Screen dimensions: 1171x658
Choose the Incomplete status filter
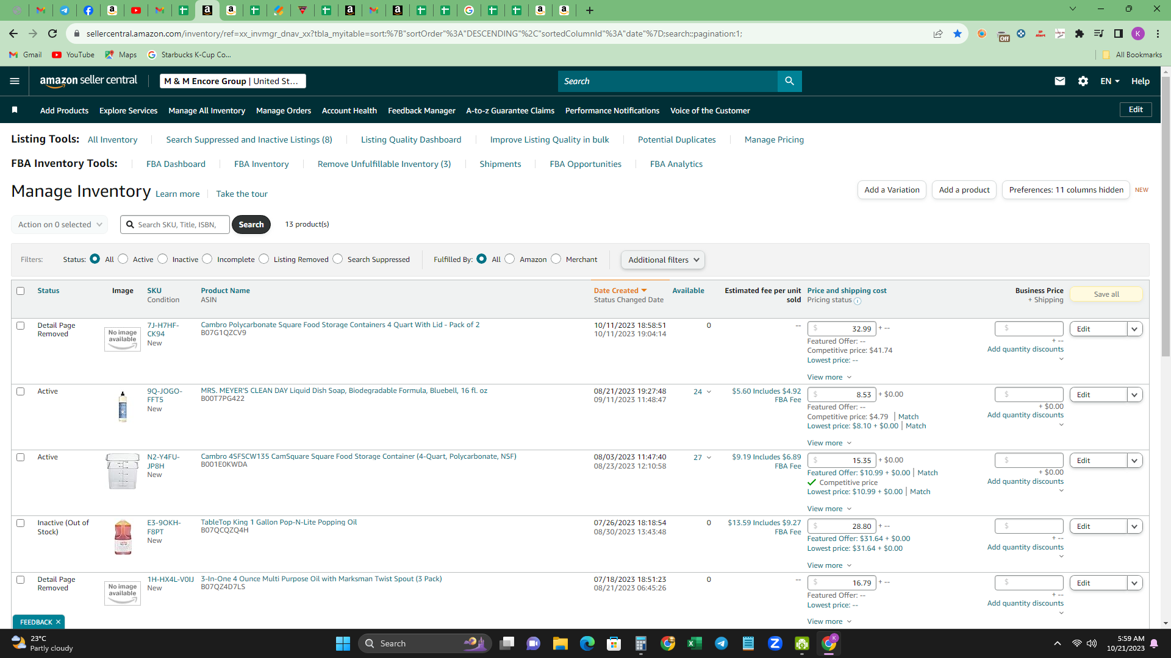[x=207, y=259]
